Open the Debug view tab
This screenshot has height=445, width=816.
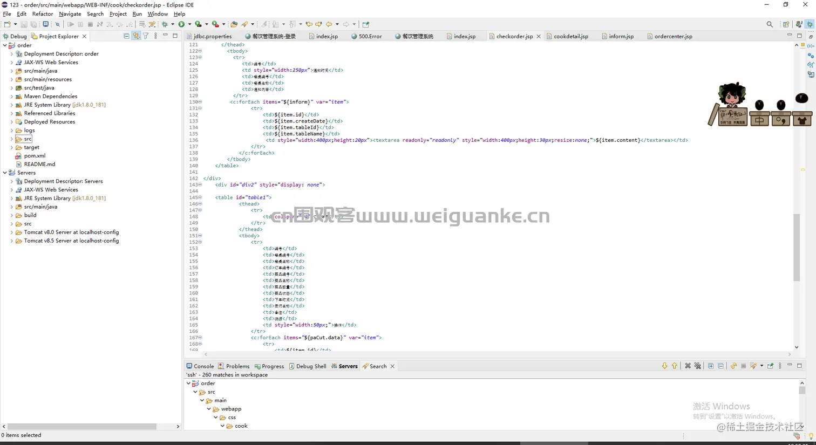point(15,36)
